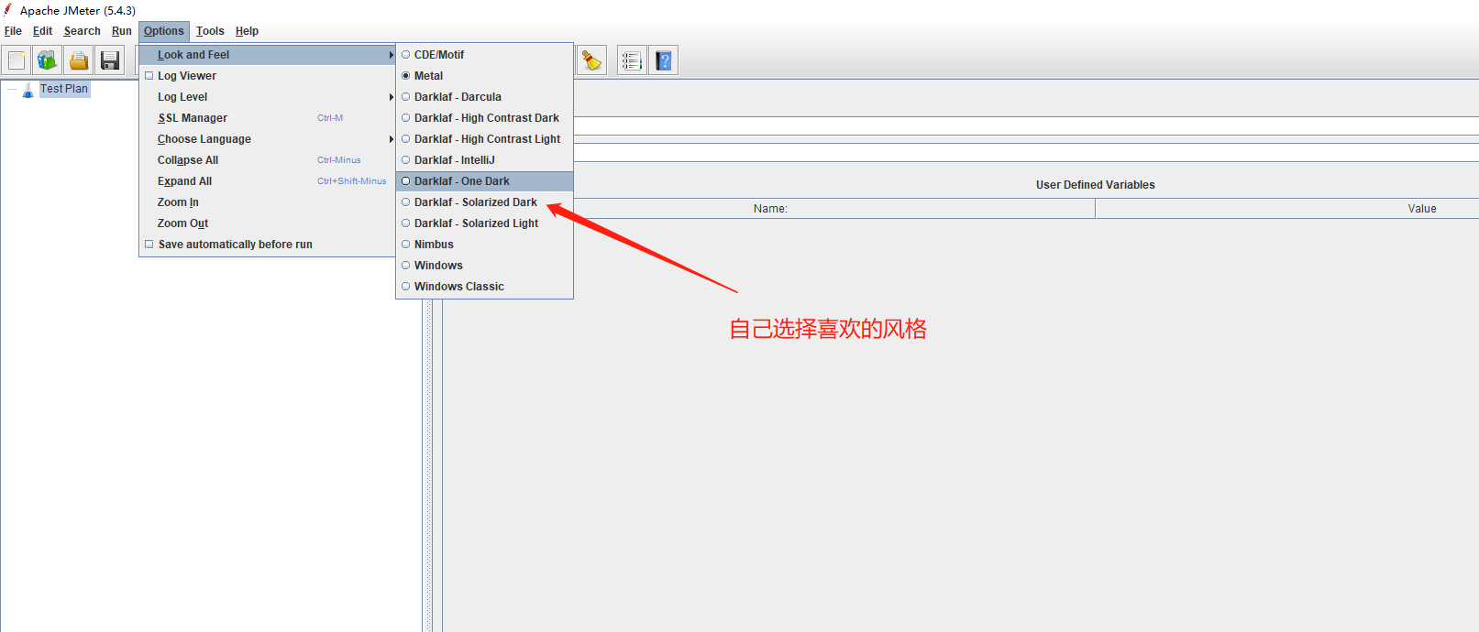This screenshot has width=1479, height=632.
Task: Click the Save floppy disk icon
Action: point(110,60)
